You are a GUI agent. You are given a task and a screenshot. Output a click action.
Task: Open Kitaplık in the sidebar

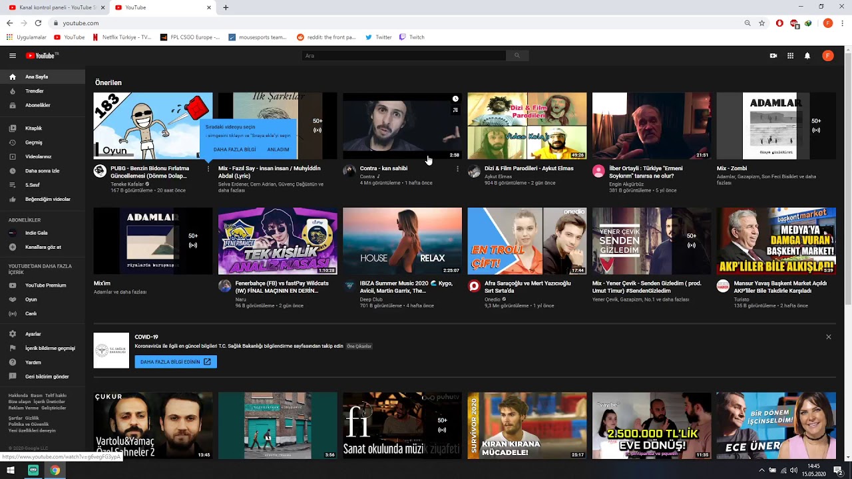tap(43, 128)
